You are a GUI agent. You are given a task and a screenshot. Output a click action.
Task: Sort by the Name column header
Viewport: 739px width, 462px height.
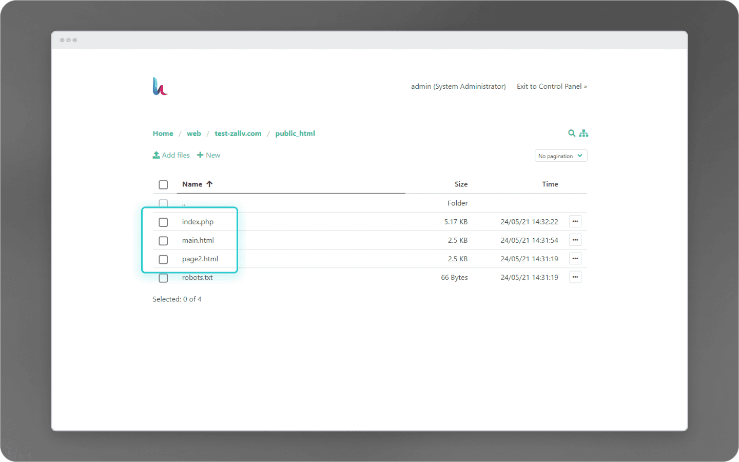pos(192,184)
